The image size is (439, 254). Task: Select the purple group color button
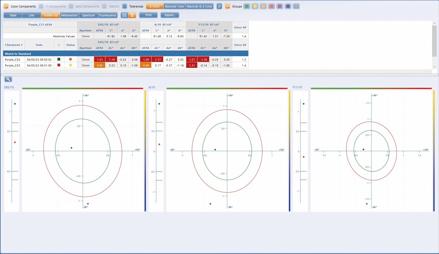click(x=280, y=6)
